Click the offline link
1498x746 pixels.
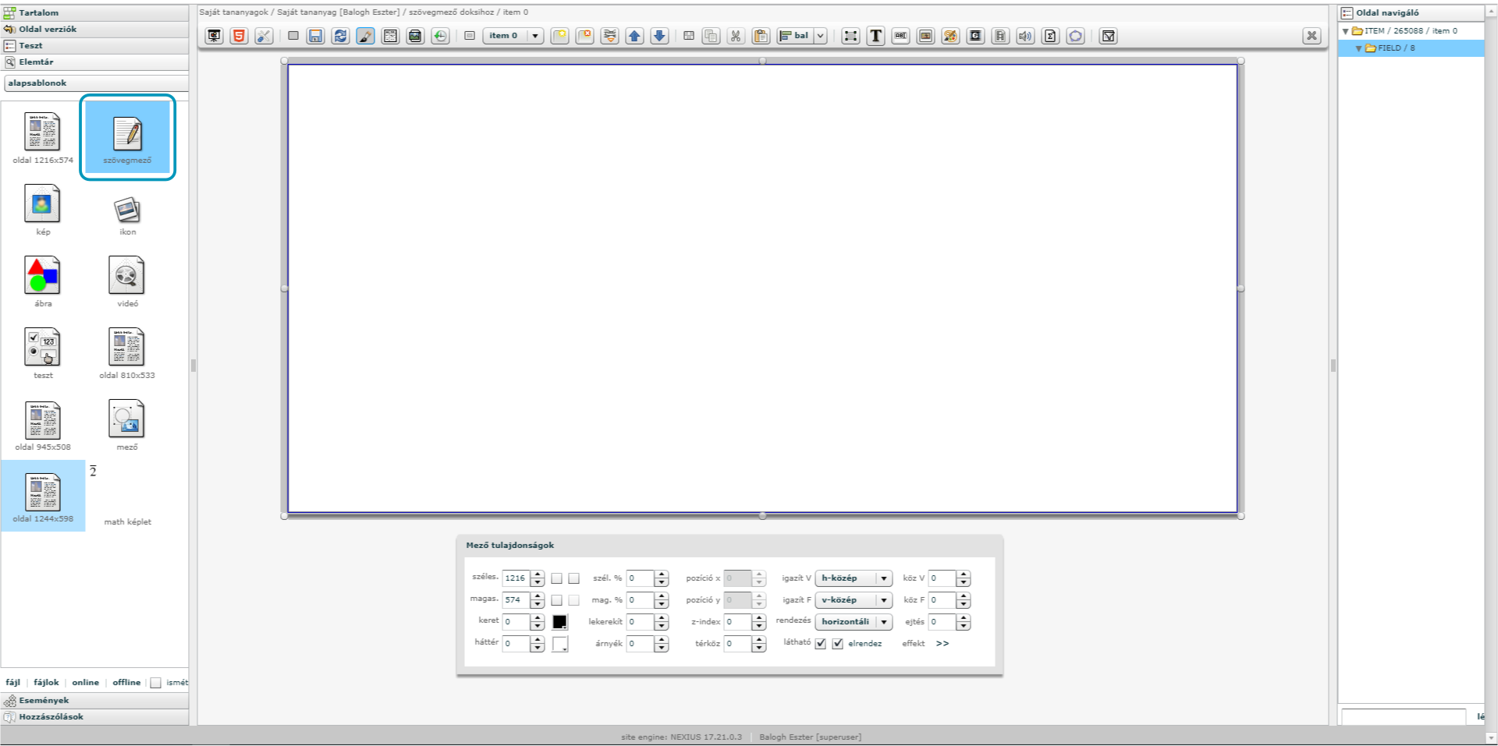126,683
